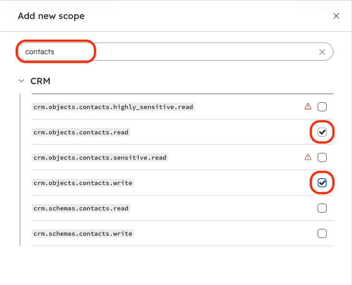Enable crm.schemas.contacts.write checkbox

click(x=322, y=233)
